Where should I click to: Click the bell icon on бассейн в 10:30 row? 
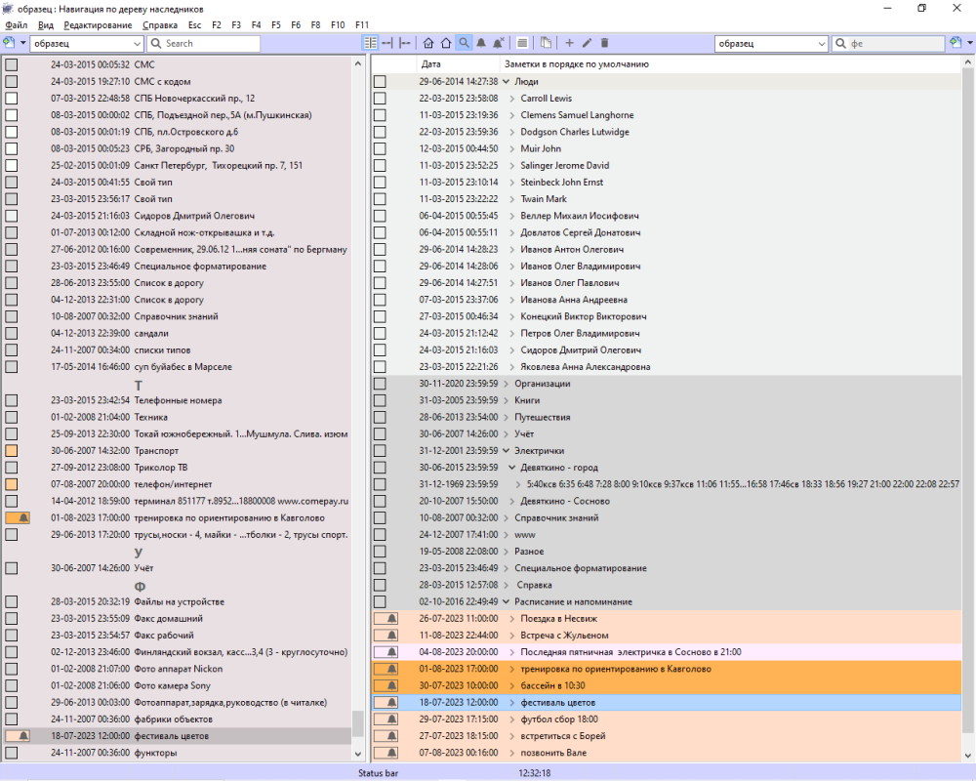(386, 685)
